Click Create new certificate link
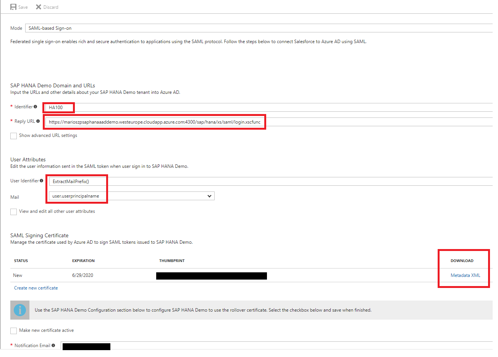Viewport: 498px width, 357px height. pos(36,288)
